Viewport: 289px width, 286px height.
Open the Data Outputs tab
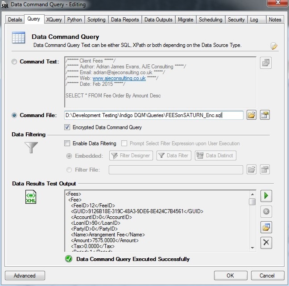tap(158, 20)
